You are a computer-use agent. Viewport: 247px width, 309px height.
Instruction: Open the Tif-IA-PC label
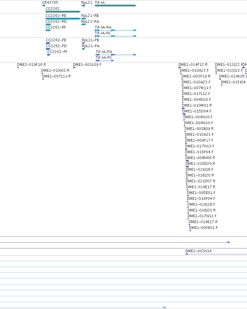104,58
